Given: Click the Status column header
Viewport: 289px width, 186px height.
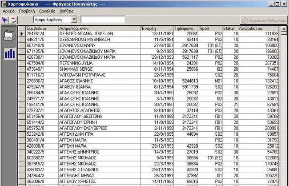Looking at the screenshot, I should pos(229,28).
